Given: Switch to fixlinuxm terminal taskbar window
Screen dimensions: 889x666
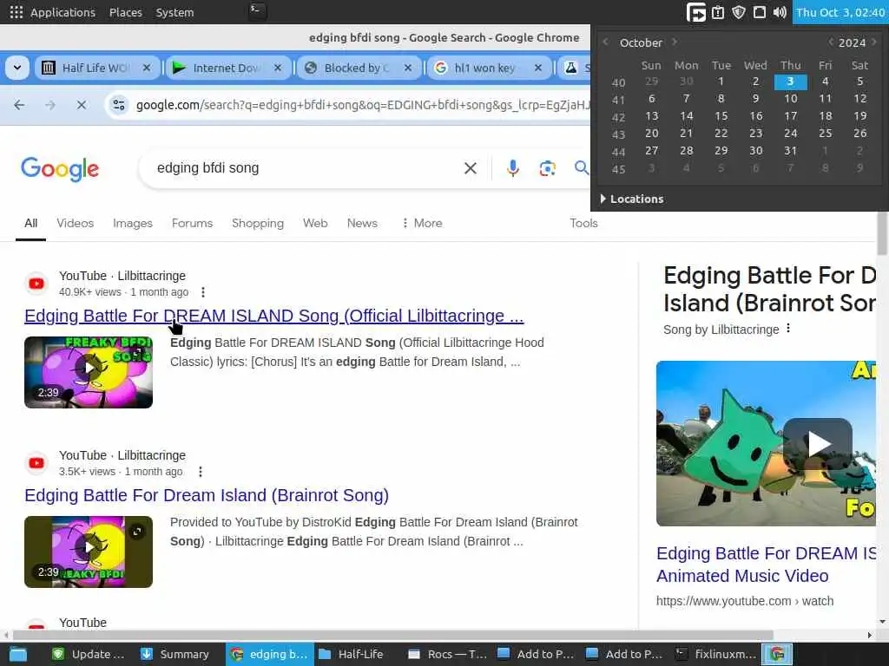Looking at the screenshot, I should [716, 654].
